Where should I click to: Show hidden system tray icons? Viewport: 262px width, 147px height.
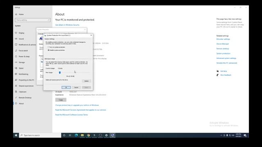(221, 135)
